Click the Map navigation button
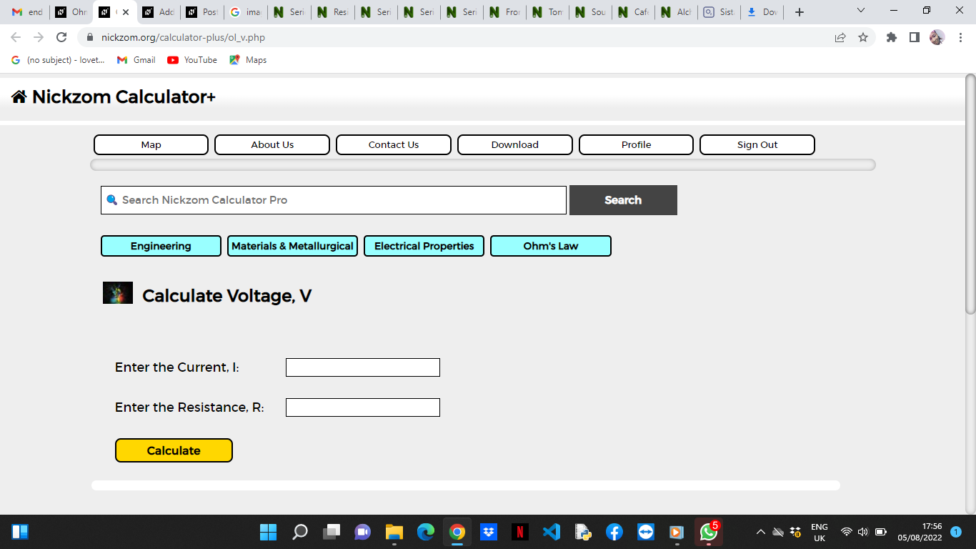 151,144
